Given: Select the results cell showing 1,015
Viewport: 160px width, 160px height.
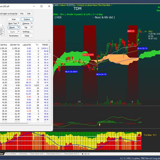Looking at the screenshot, I should click(x=37, y=85).
